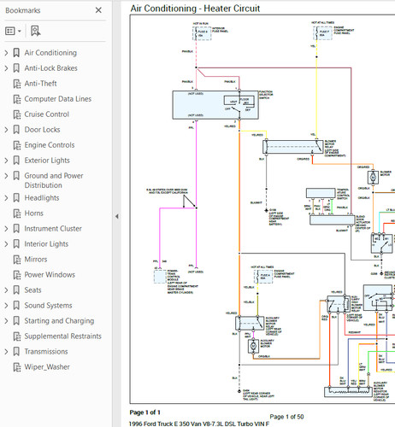The image size is (395, 427).
Task: Expand the Exterior Lights bookmark
Action: click(6, 161)
